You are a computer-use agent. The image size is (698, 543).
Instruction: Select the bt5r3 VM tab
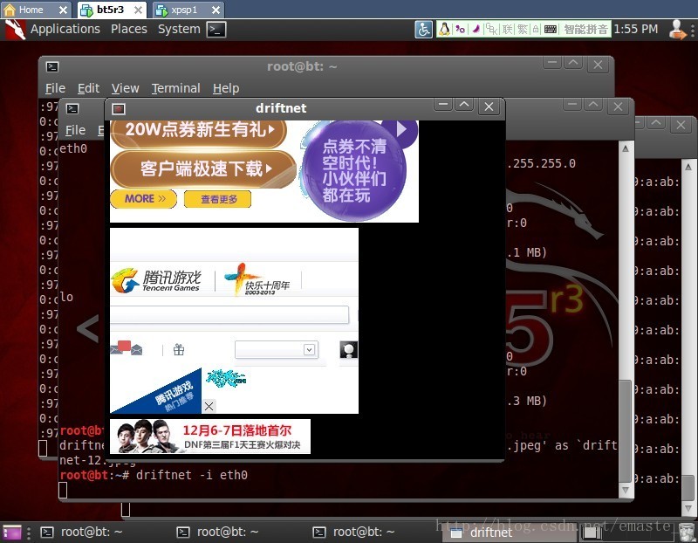(110, 10)
